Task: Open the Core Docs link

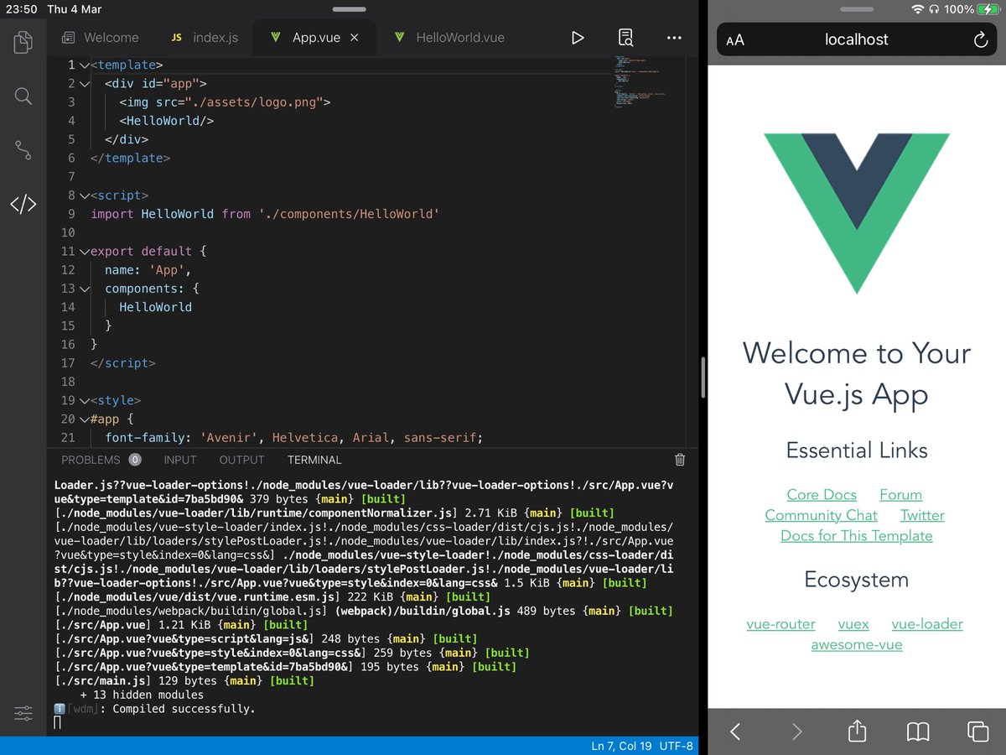Action: pyautogui.click(x=822, y=495)
